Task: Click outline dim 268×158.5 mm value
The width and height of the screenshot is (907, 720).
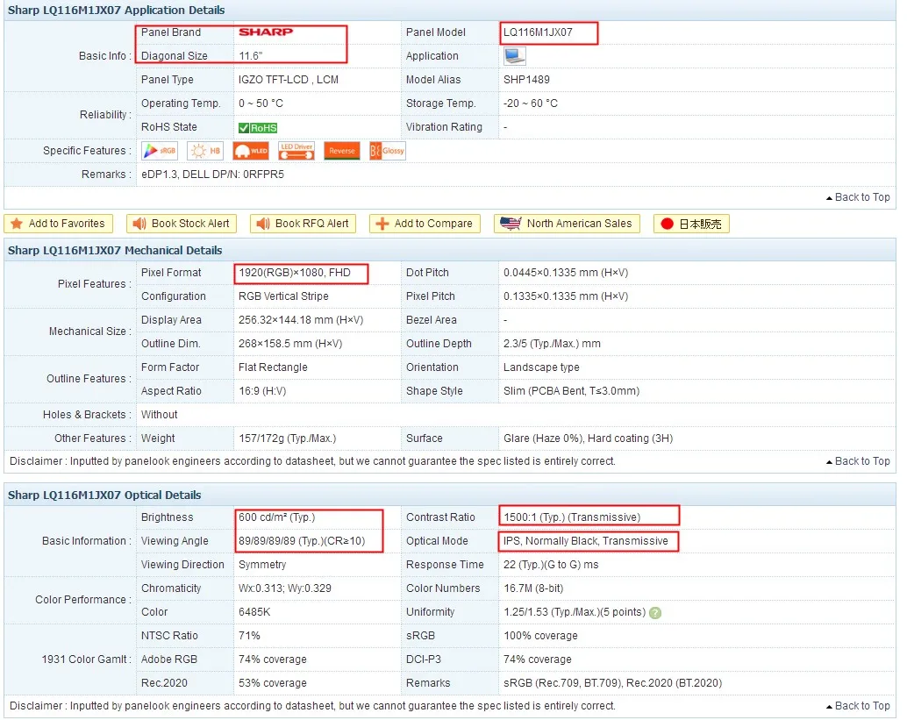Action: click(x=290, y=344)
